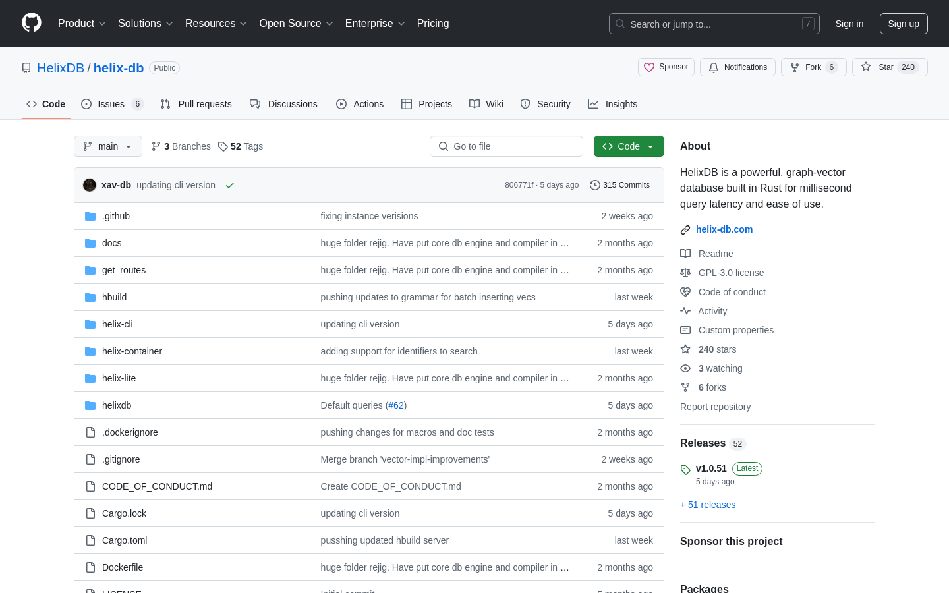Switch to the Actions tab
The image size is (949, 593).
point(360,104)
